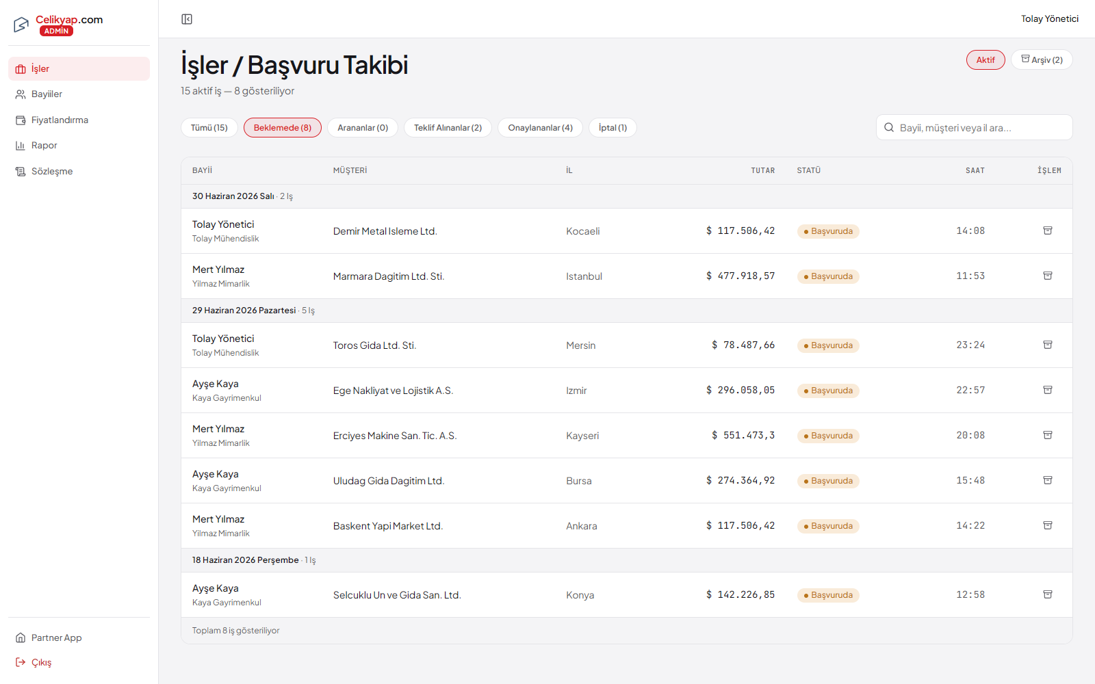Archive the Marmara Dagitim Ltd. Sti. job
This screenshot has height=684, width=1095.
(1048, 276)
